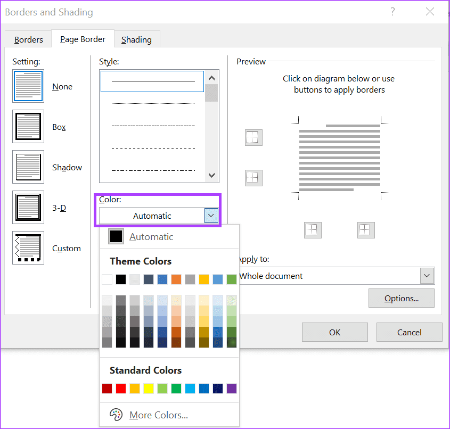Click the Help question mark icon
The height and width of the screenshot is (429, 450).
click(x=393, y=12)
